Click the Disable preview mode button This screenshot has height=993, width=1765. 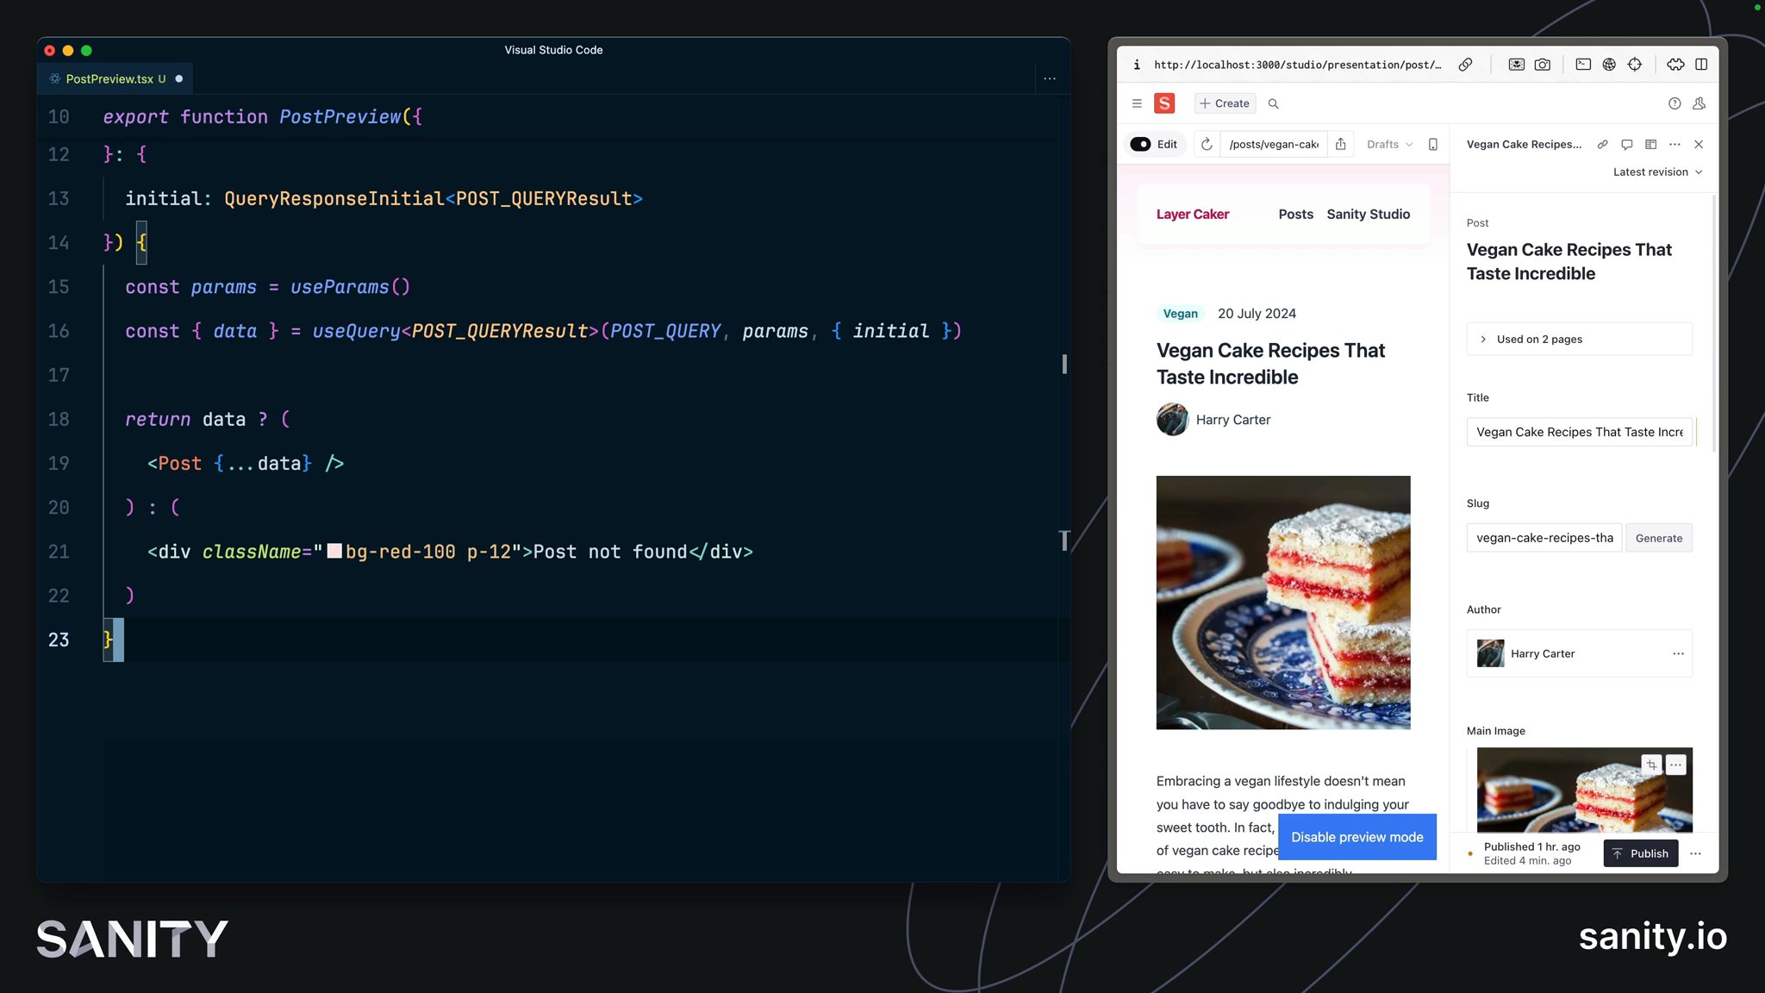(x=1356, y=837)
